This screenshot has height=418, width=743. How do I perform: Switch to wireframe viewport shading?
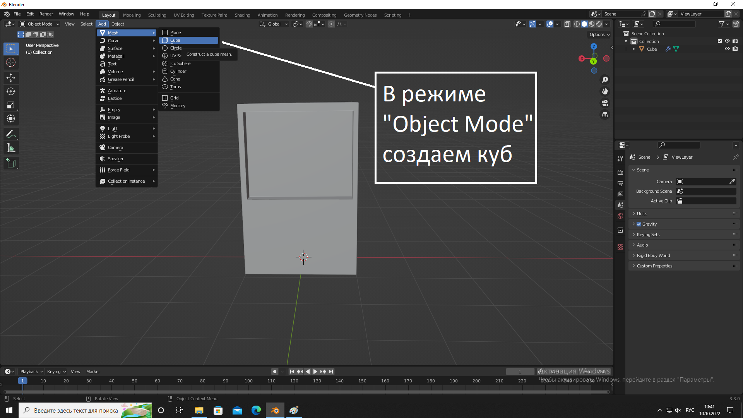(x=577, y=24)
